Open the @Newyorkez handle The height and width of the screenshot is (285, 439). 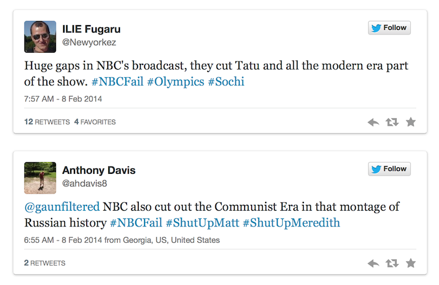coord(89,42)
